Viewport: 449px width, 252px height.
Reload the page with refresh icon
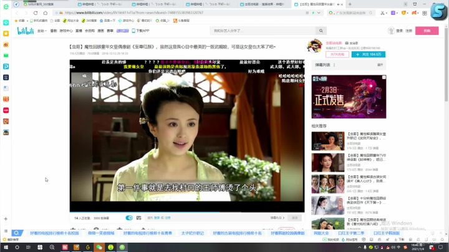[x=36, y=13]
